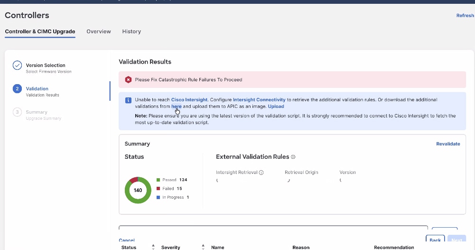Open the Overview tab
Image resolution: width=475 pixels, height=250 pixels.
[99, 31]
